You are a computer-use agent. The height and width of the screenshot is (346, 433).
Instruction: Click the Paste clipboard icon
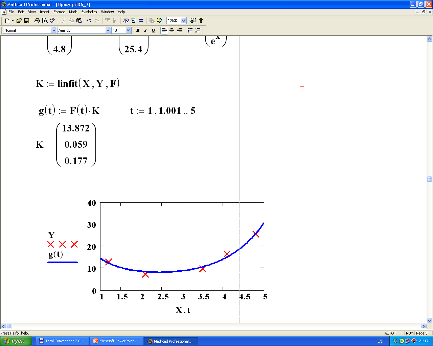pos(79,21)
